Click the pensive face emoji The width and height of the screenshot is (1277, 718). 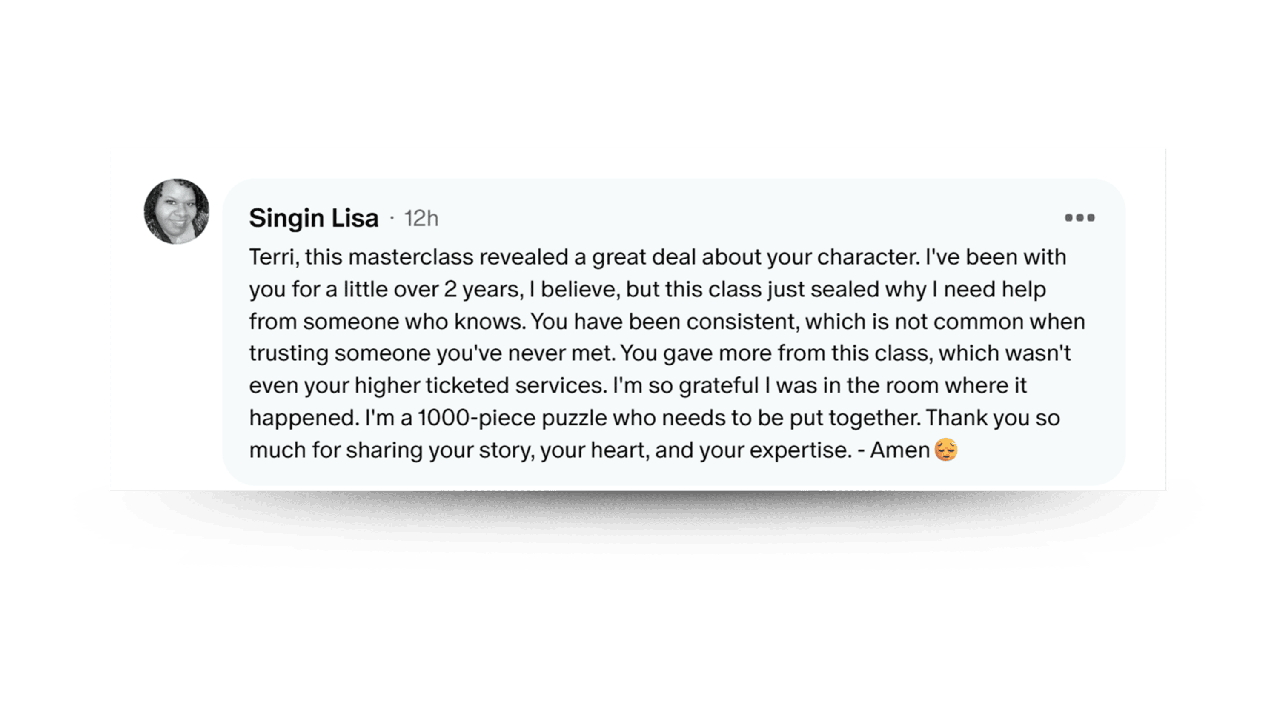point(945,450)
